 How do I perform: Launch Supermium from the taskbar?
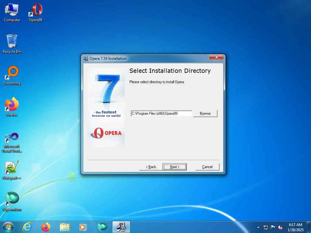coord(102,227)
